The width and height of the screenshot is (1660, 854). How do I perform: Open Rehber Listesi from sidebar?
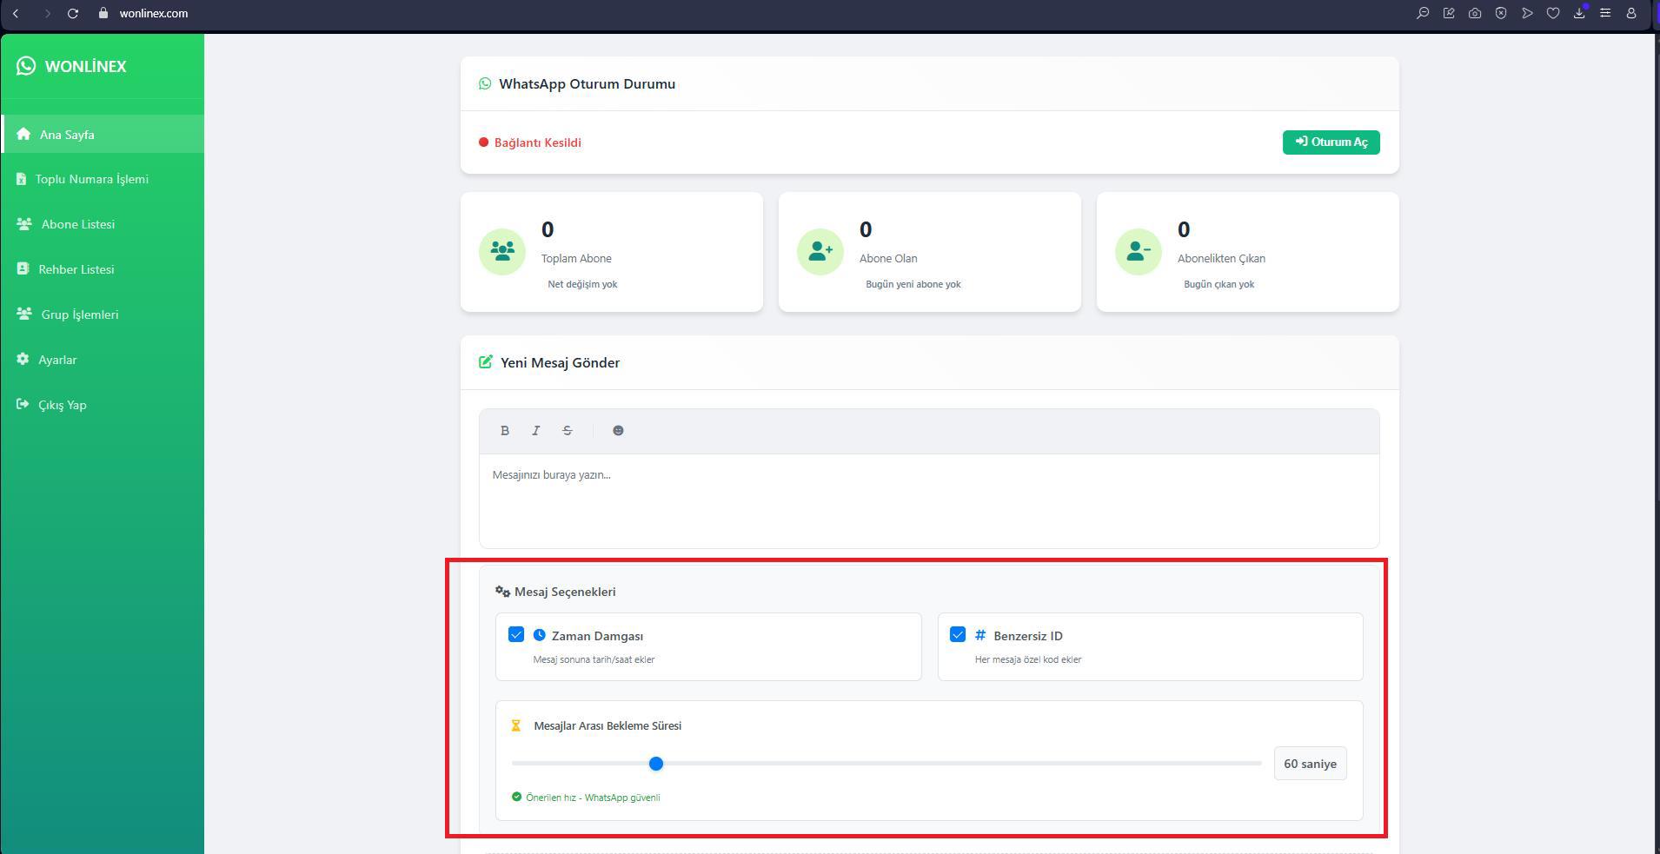[76, 269]
